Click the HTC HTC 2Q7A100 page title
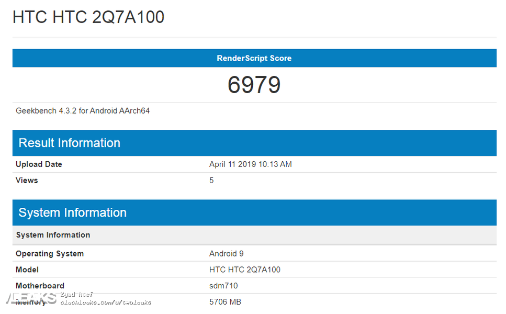Viewport: 506px width, 314px height. tap(88, 17)
